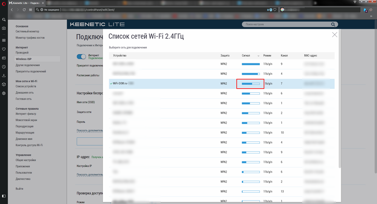This screenshot has width=377, height=204.
Task: Open personal news icon in sidebar
Action: pos(4,58)
